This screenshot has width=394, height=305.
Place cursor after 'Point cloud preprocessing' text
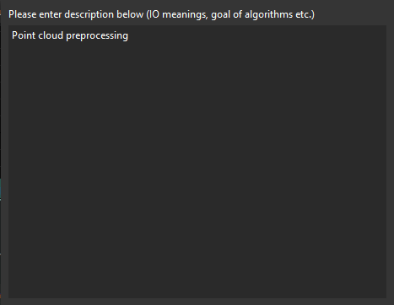(x=128, y=35)
